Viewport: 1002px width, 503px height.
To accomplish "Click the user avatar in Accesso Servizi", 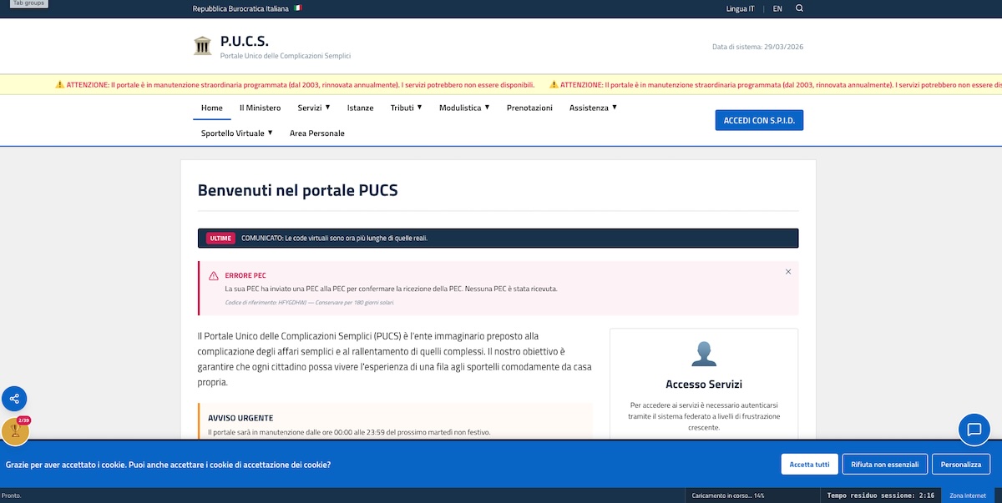I will click(704, 354).
